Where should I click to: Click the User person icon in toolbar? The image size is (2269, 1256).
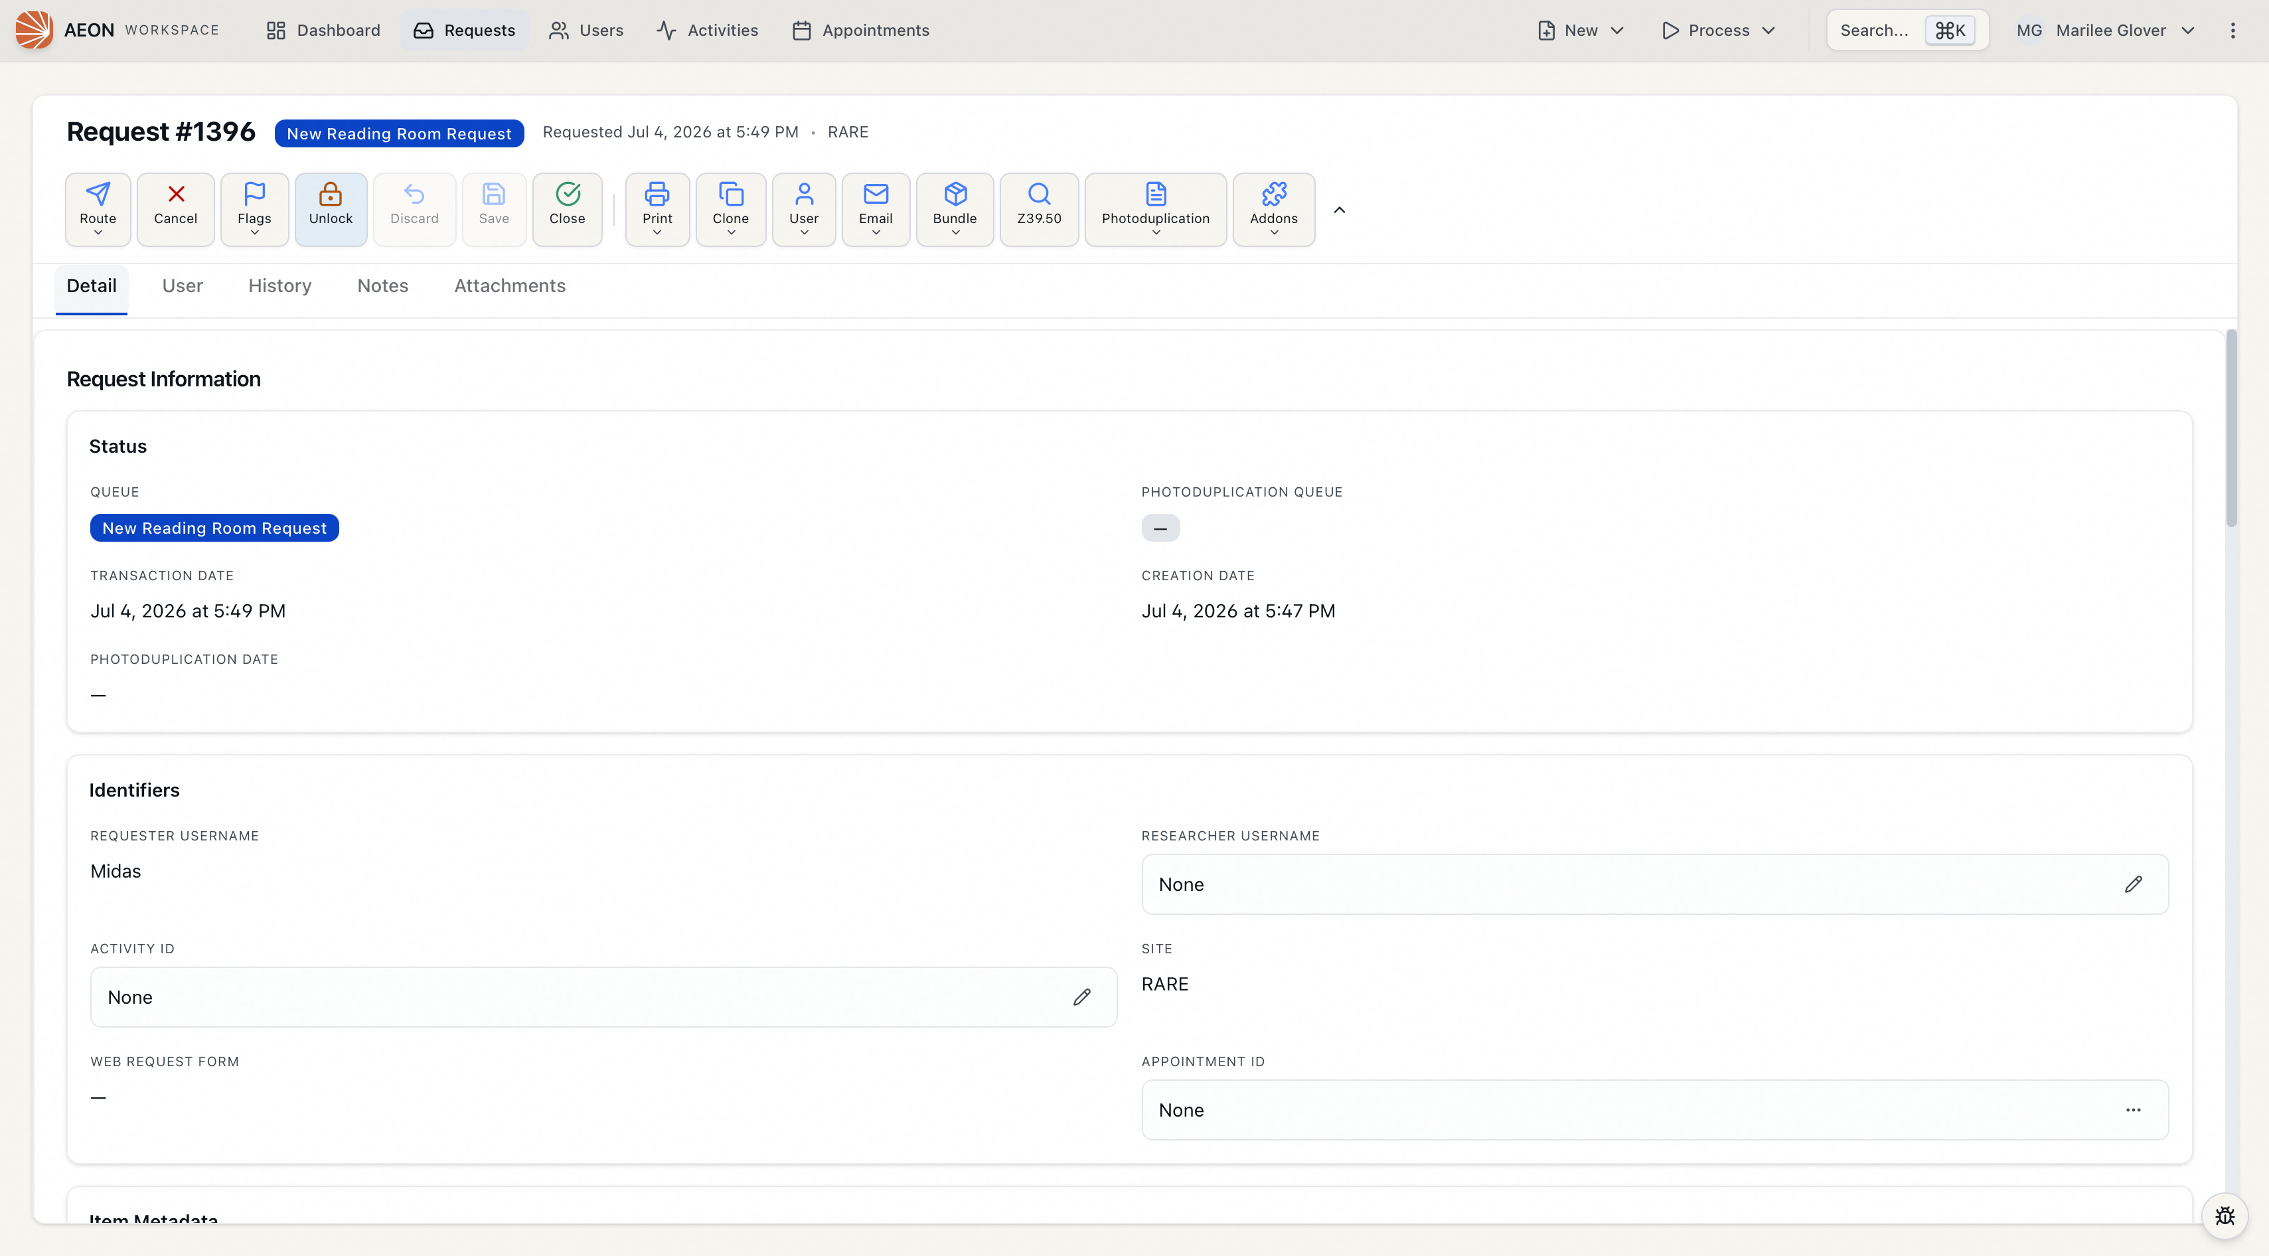[804, 193]
